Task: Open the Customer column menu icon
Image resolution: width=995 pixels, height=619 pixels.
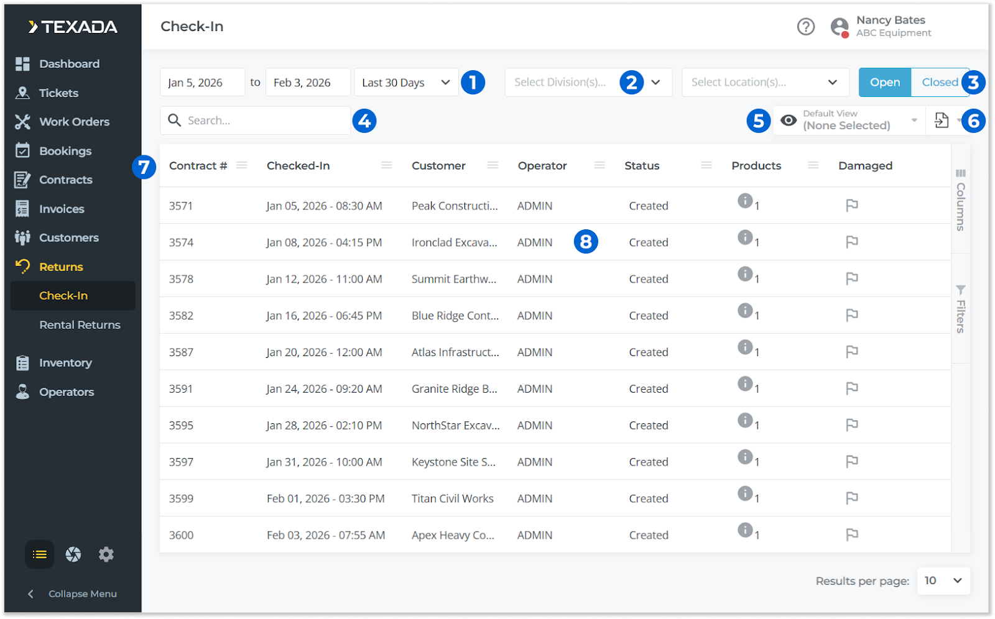Action: (493, 165)
